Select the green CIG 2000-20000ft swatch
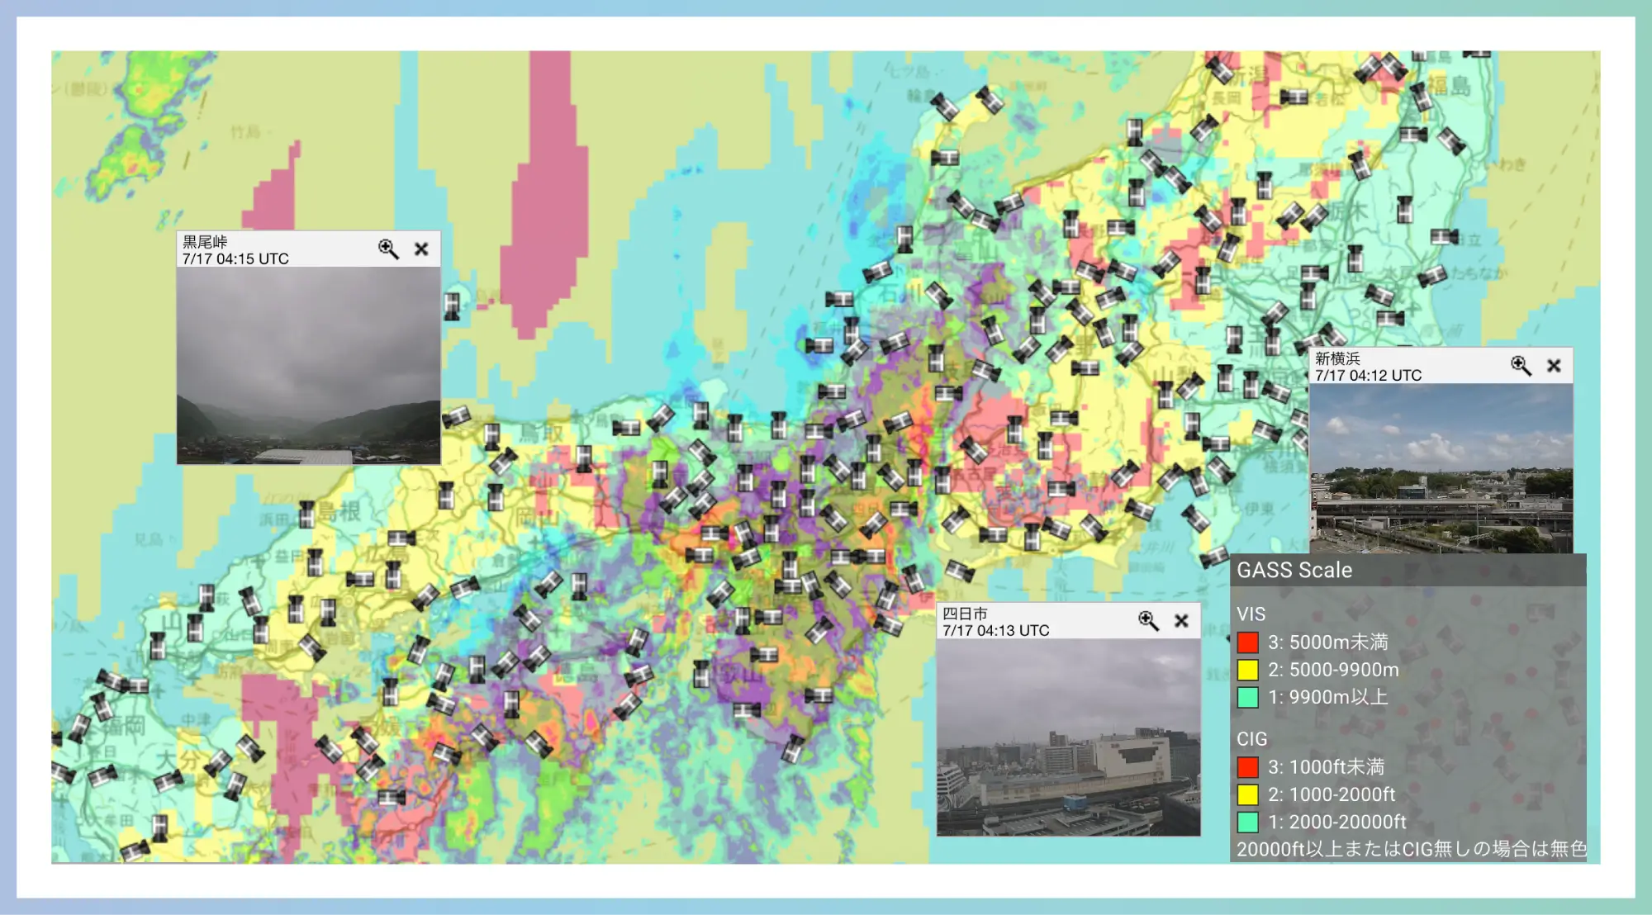Image resolution: width=1652 pixels, height=915 pixels. (1247, 822)
